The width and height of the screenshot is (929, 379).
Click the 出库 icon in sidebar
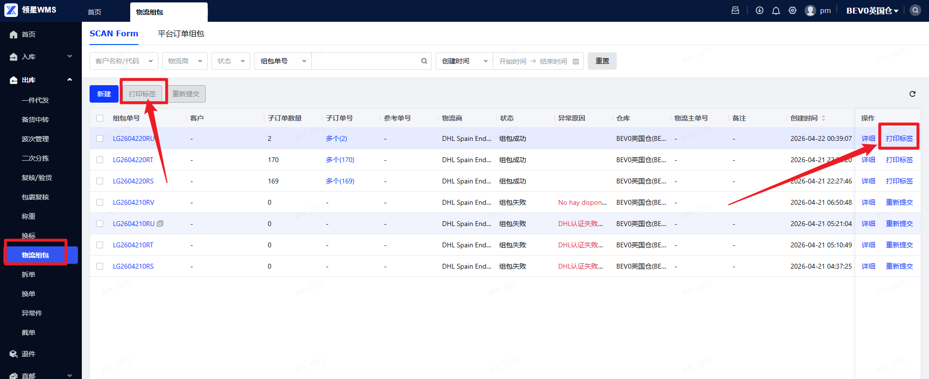click(x=14, y=80)
